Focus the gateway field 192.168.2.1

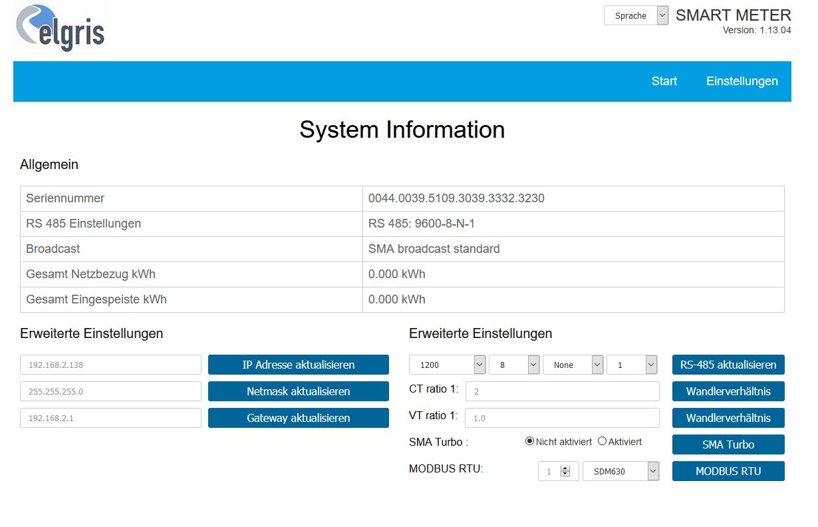(110, 418)
